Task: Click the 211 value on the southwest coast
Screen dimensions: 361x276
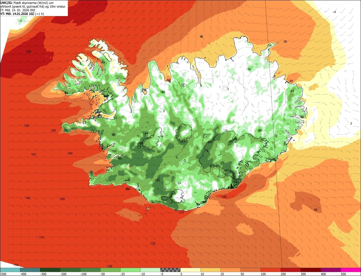Action: pos(128,189)
